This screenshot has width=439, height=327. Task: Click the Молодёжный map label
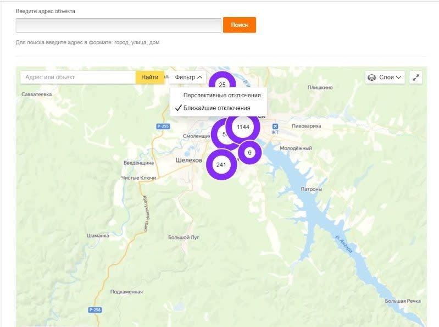pos(296,148)
